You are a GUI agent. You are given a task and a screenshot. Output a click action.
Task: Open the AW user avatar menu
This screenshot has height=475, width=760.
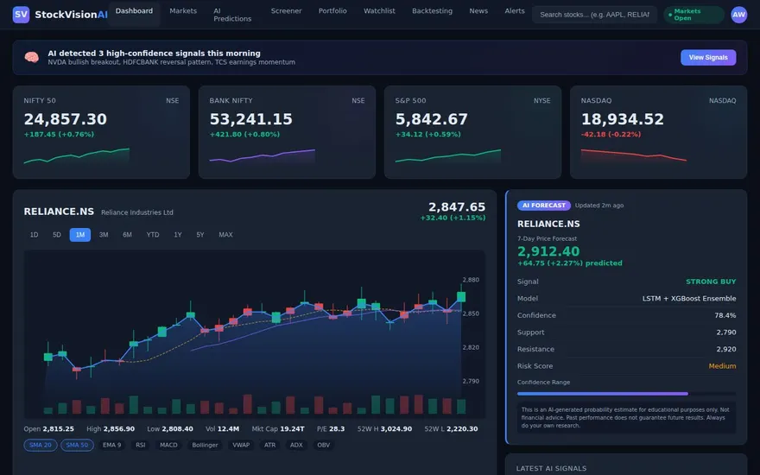(738, 15)
